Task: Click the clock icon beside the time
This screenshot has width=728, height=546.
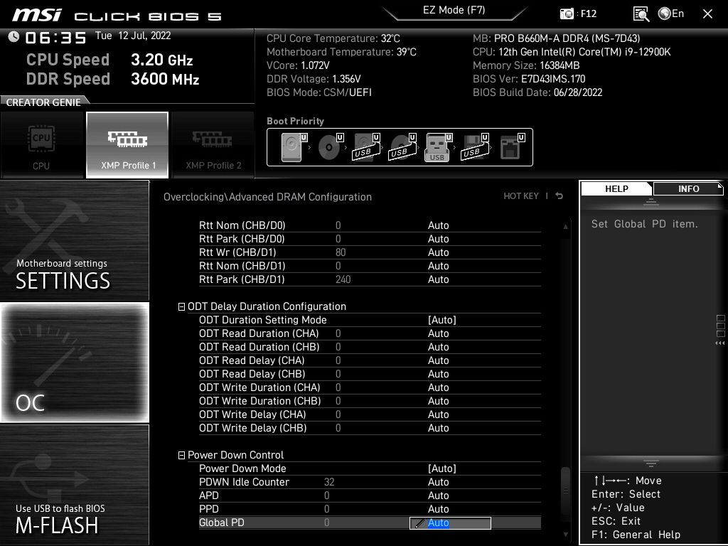Action: (14, 36)
